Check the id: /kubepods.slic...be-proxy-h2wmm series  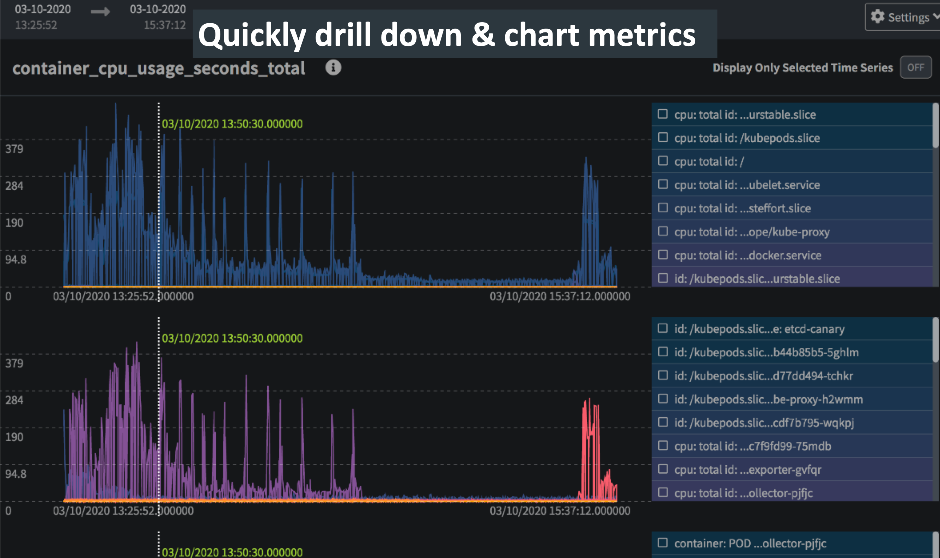coord(664,399)
